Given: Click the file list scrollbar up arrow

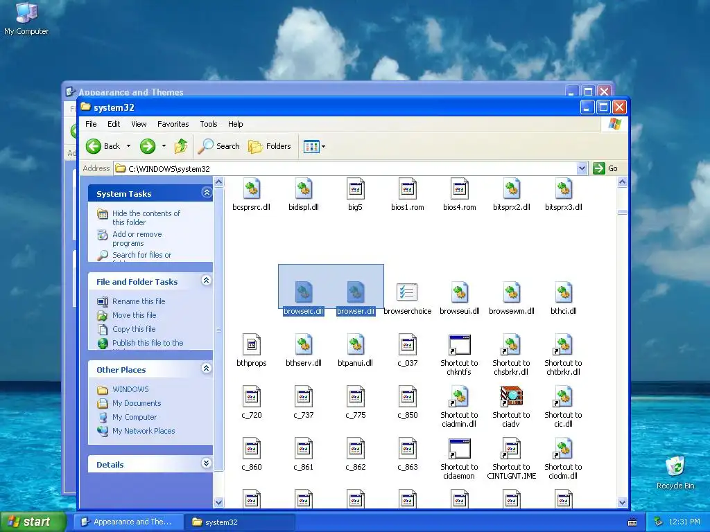Looking at the screenshot, I should tap(622, 182).
